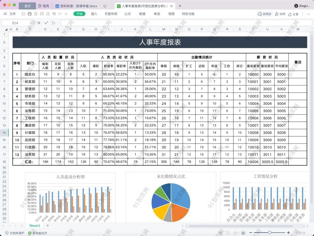The image size is (314, 236).
Task: Confirm entry with the formula bar checkmark
Action: [46, 23]
